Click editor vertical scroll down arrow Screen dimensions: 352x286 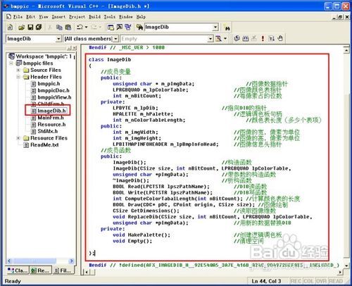point(346,266)
